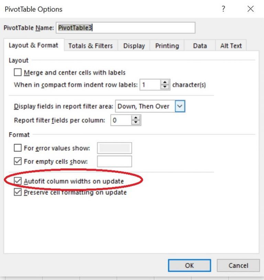Click the Cancel button
264x280 pixels.
(238, 266)
